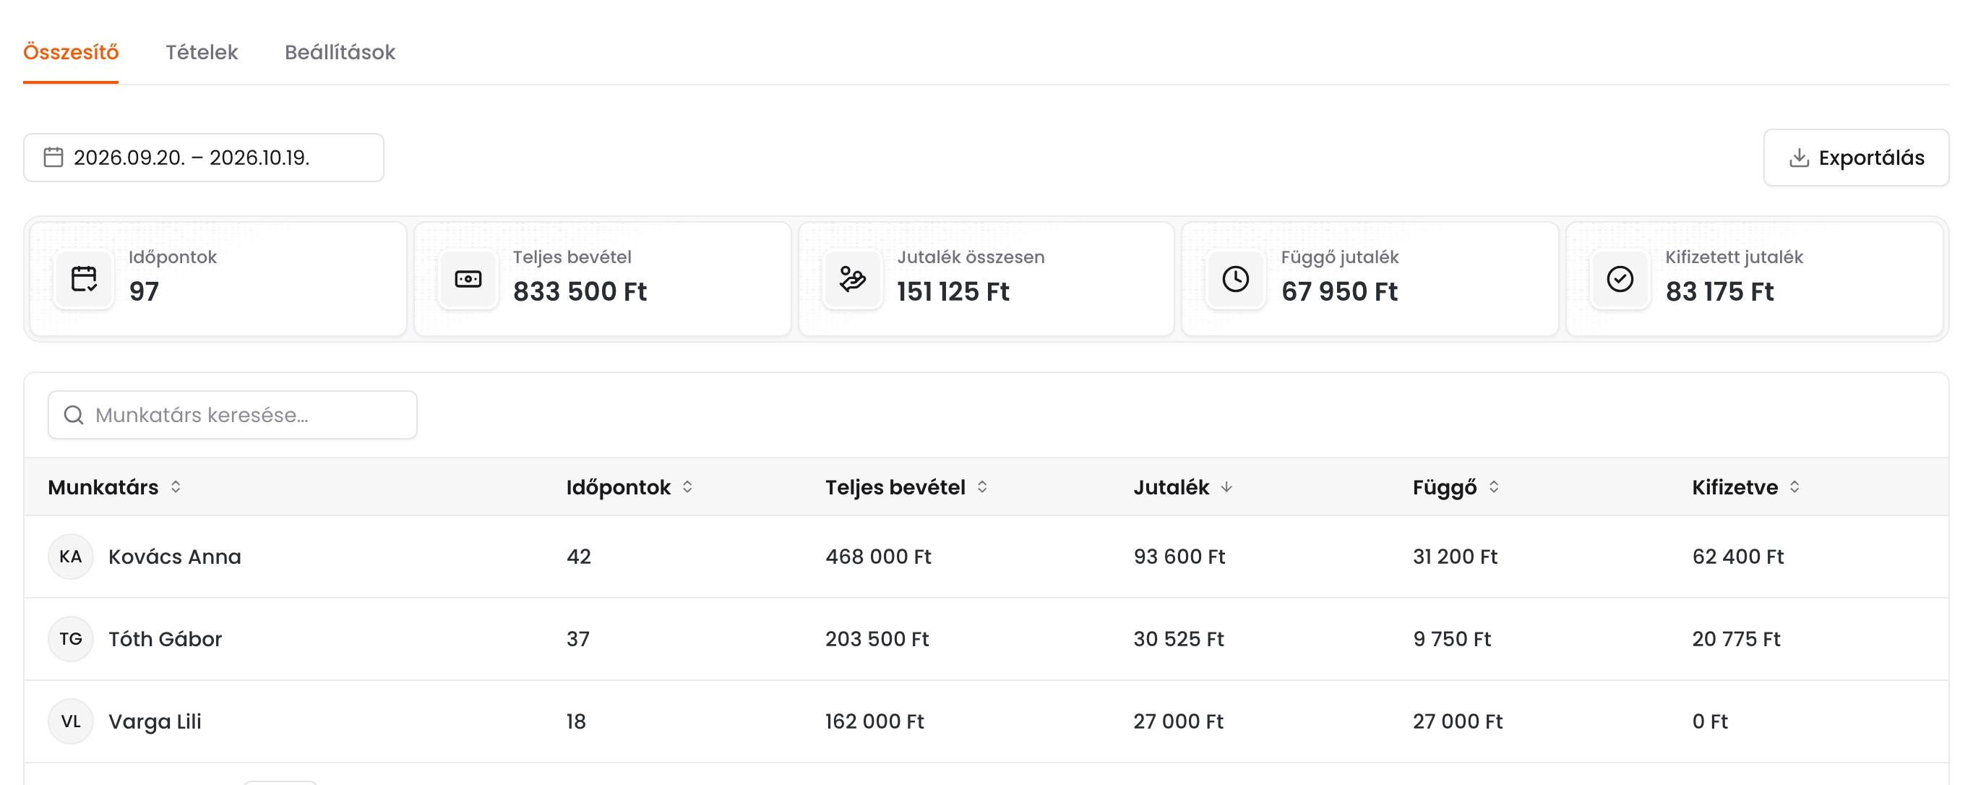Image resolution: width=1973 pixels, height=785 pixels.
Task: Click the Kifizetett jutalék check-circle icon
Action: point(1620,279)
